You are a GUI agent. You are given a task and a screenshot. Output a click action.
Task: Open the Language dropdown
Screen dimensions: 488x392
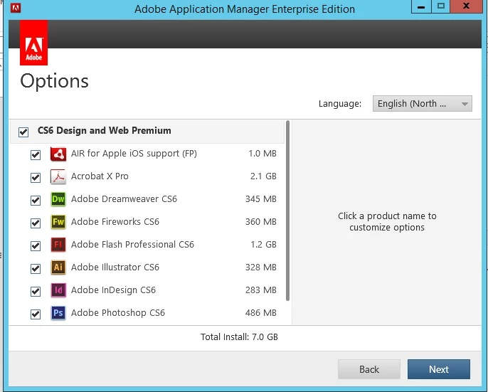pyautogui.click(x=423, y=104)
